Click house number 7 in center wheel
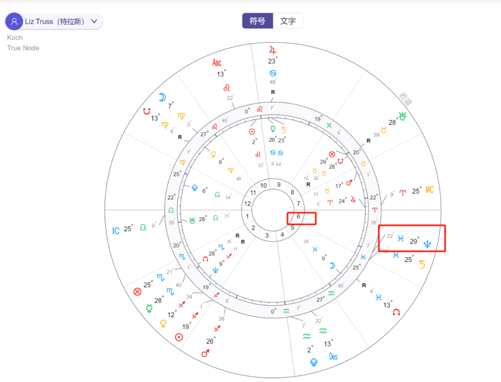The image size is (501, 382). click(298, 203)
